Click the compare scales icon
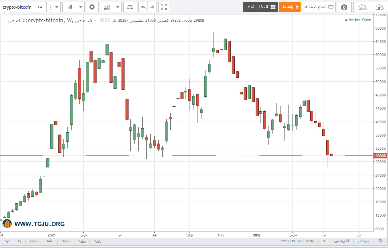 pyautogui.click(x=130, y=7)
